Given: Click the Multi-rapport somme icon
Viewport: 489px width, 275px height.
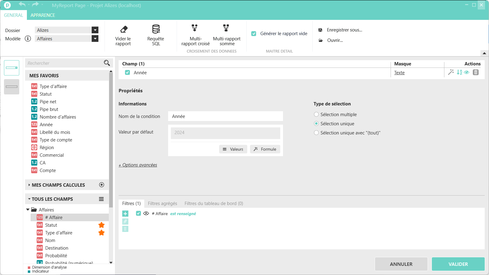Looking at the screenshot, I should [226, 28].
